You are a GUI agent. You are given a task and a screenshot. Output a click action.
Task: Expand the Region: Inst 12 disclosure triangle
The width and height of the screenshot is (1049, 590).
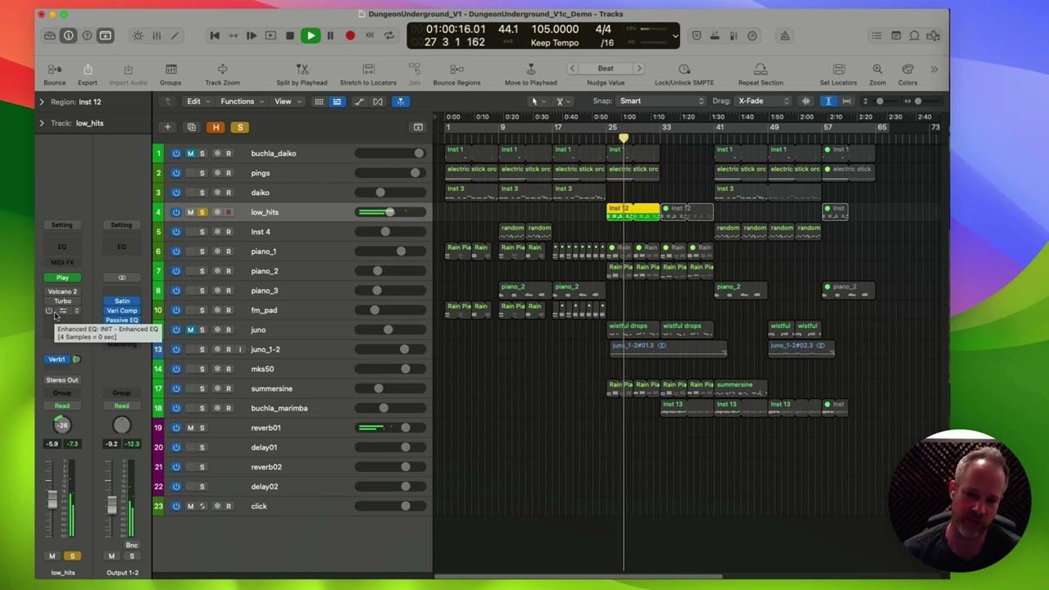pyautogui.click(x=42, y=102)
